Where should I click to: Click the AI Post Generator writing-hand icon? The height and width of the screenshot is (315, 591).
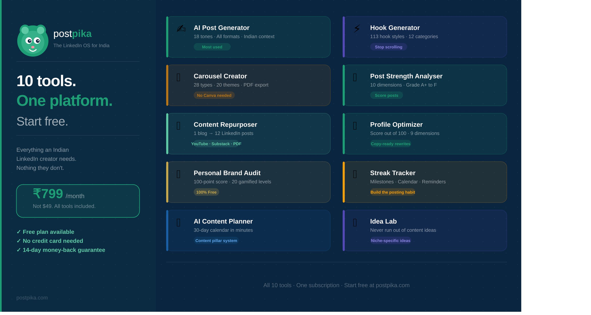click(x=181, y=28)
